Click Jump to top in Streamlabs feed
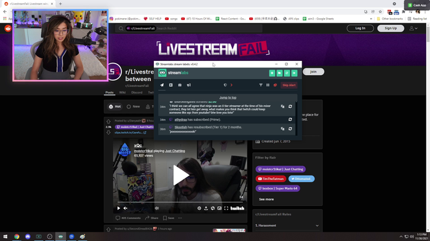The height and width of the screenshot is (241, 430). click(228, 98)
